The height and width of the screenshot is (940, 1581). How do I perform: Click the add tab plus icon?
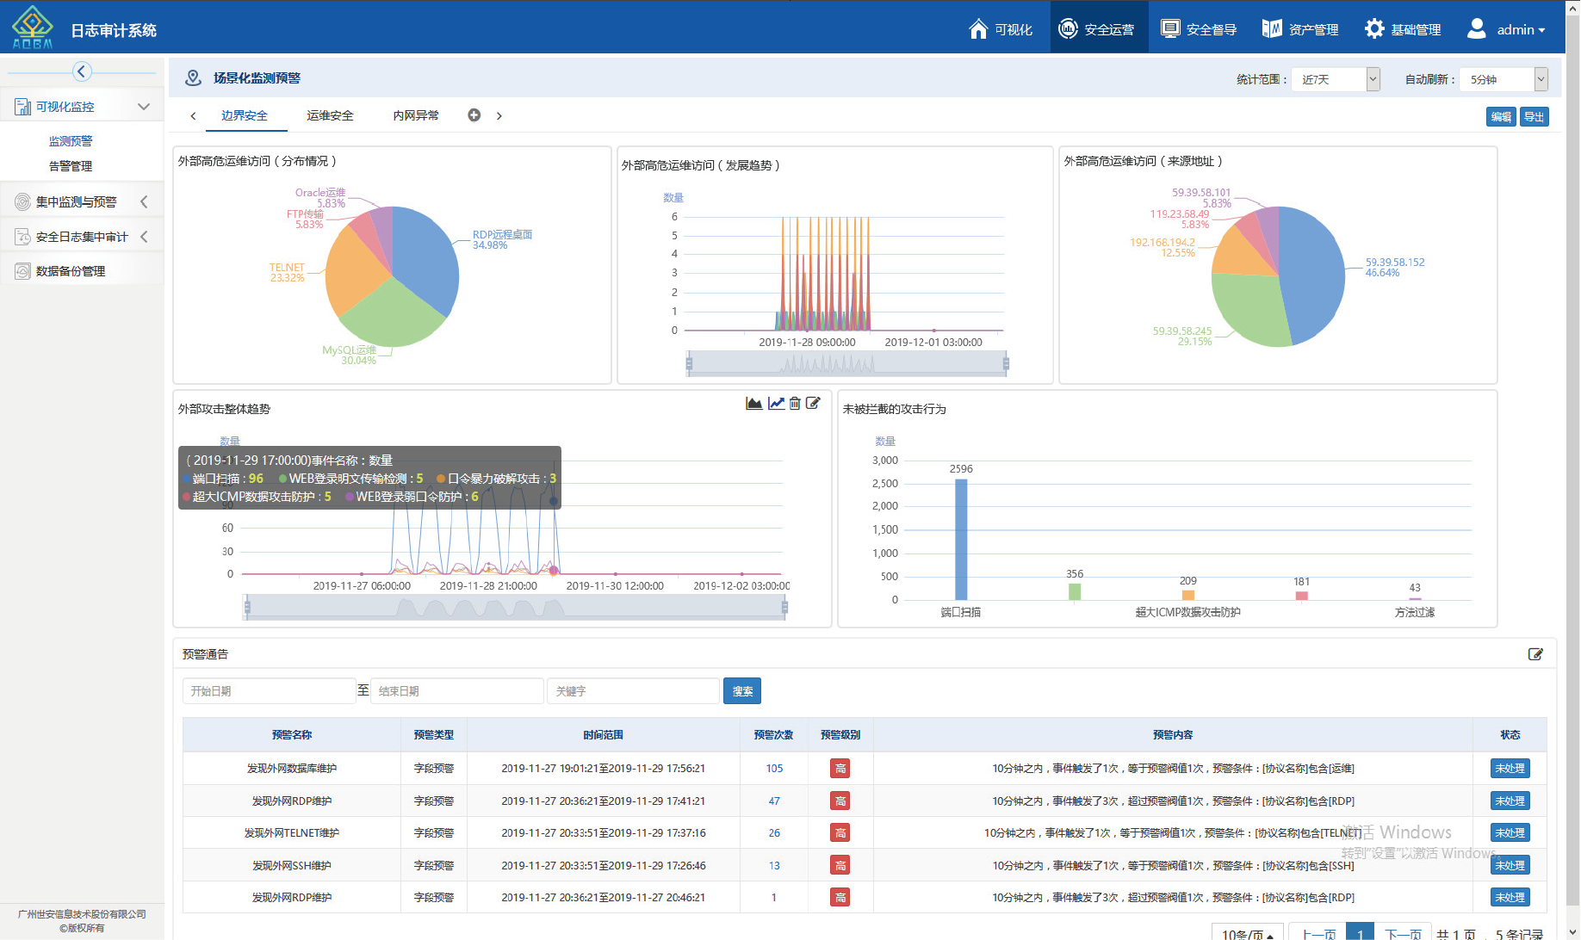(x=474, y=115)
